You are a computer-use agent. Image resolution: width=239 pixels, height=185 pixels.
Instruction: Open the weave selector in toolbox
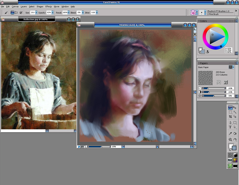(235, 160)
